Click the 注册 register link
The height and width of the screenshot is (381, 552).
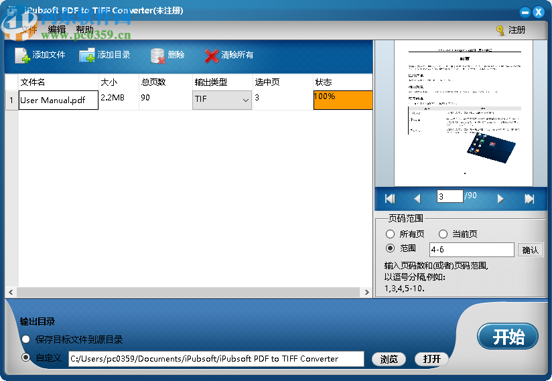516,30
